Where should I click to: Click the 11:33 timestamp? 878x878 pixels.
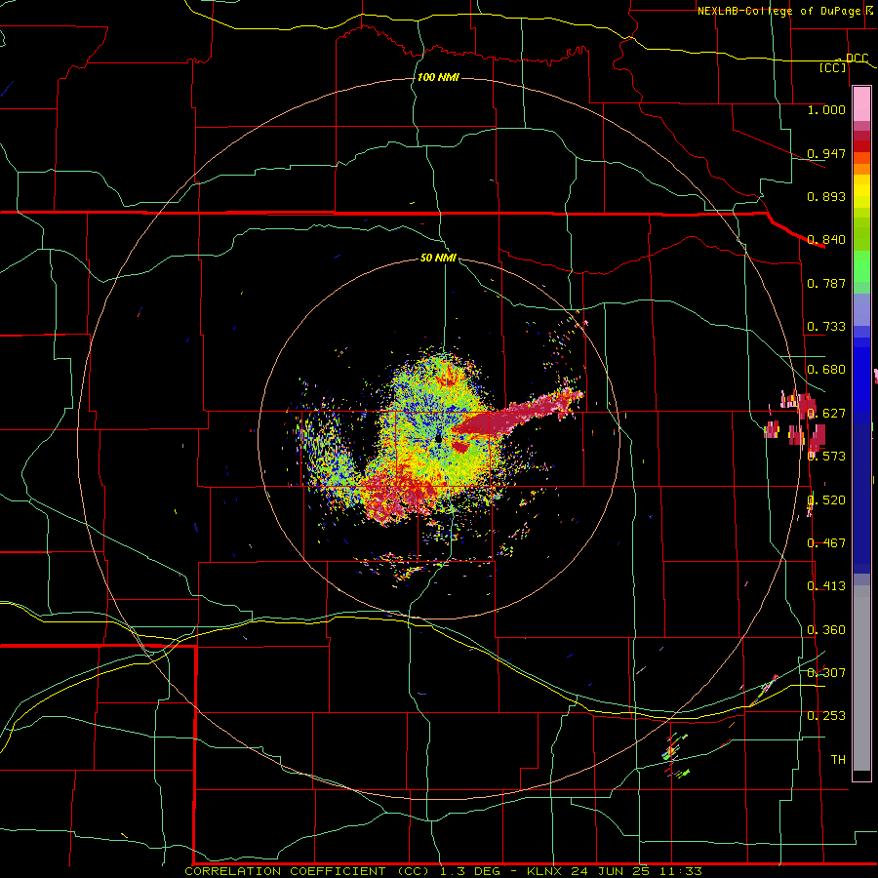[682, 871]
